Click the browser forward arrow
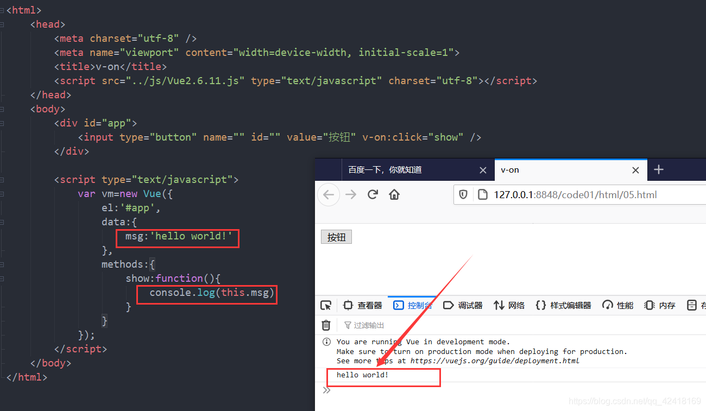Viewport: 706px width, 411px height. (351, 194)
